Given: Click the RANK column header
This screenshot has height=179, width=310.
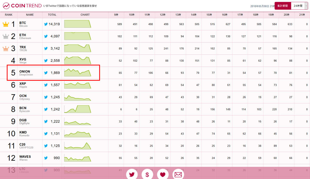Looking at the screenshot, I should [x=9, y=15].
